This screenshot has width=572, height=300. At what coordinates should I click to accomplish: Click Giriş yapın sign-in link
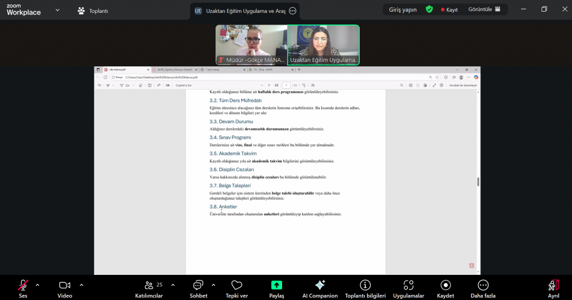(403, 9)
